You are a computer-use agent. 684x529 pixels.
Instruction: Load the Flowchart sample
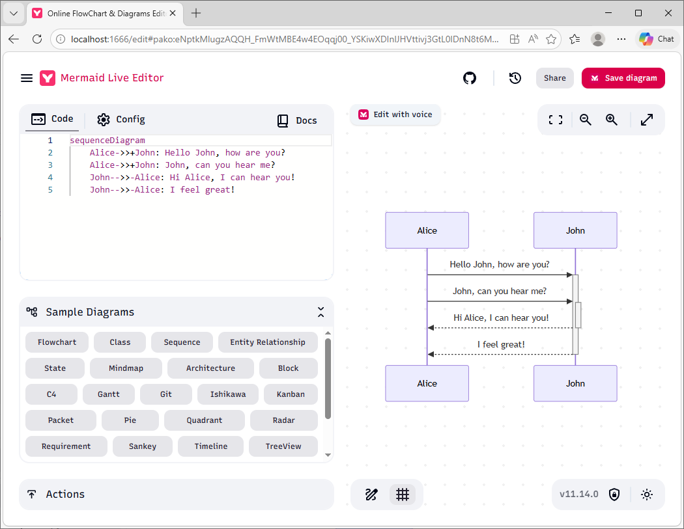pos(57,342)
